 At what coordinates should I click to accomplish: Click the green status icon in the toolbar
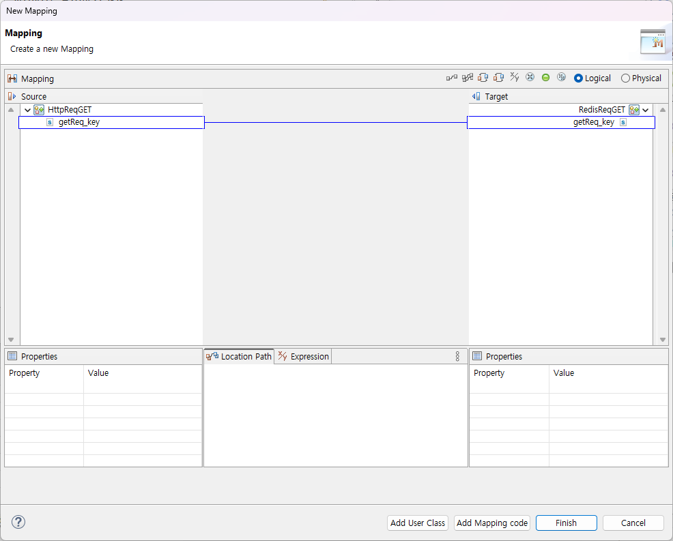pyautogui.click(x=545, y=78)
